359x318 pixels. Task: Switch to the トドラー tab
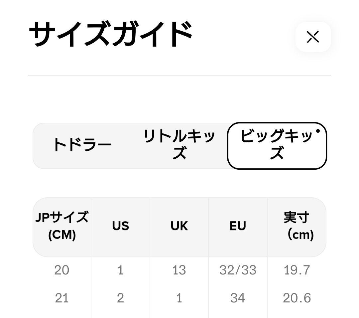click(x=82, y=145)
